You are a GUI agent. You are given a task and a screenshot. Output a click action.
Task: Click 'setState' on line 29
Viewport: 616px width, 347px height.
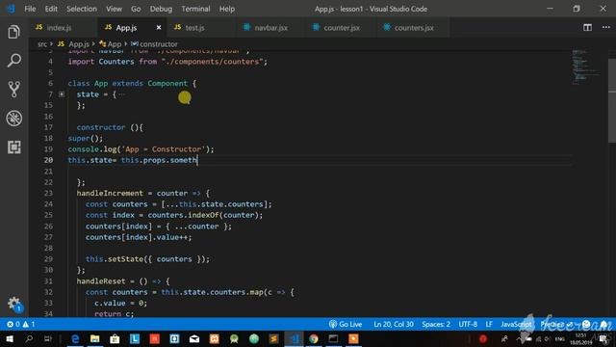[x=125, y=259]
